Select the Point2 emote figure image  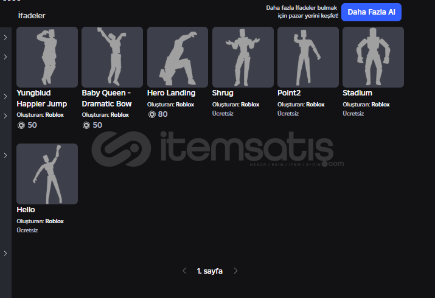coord(308,57)
